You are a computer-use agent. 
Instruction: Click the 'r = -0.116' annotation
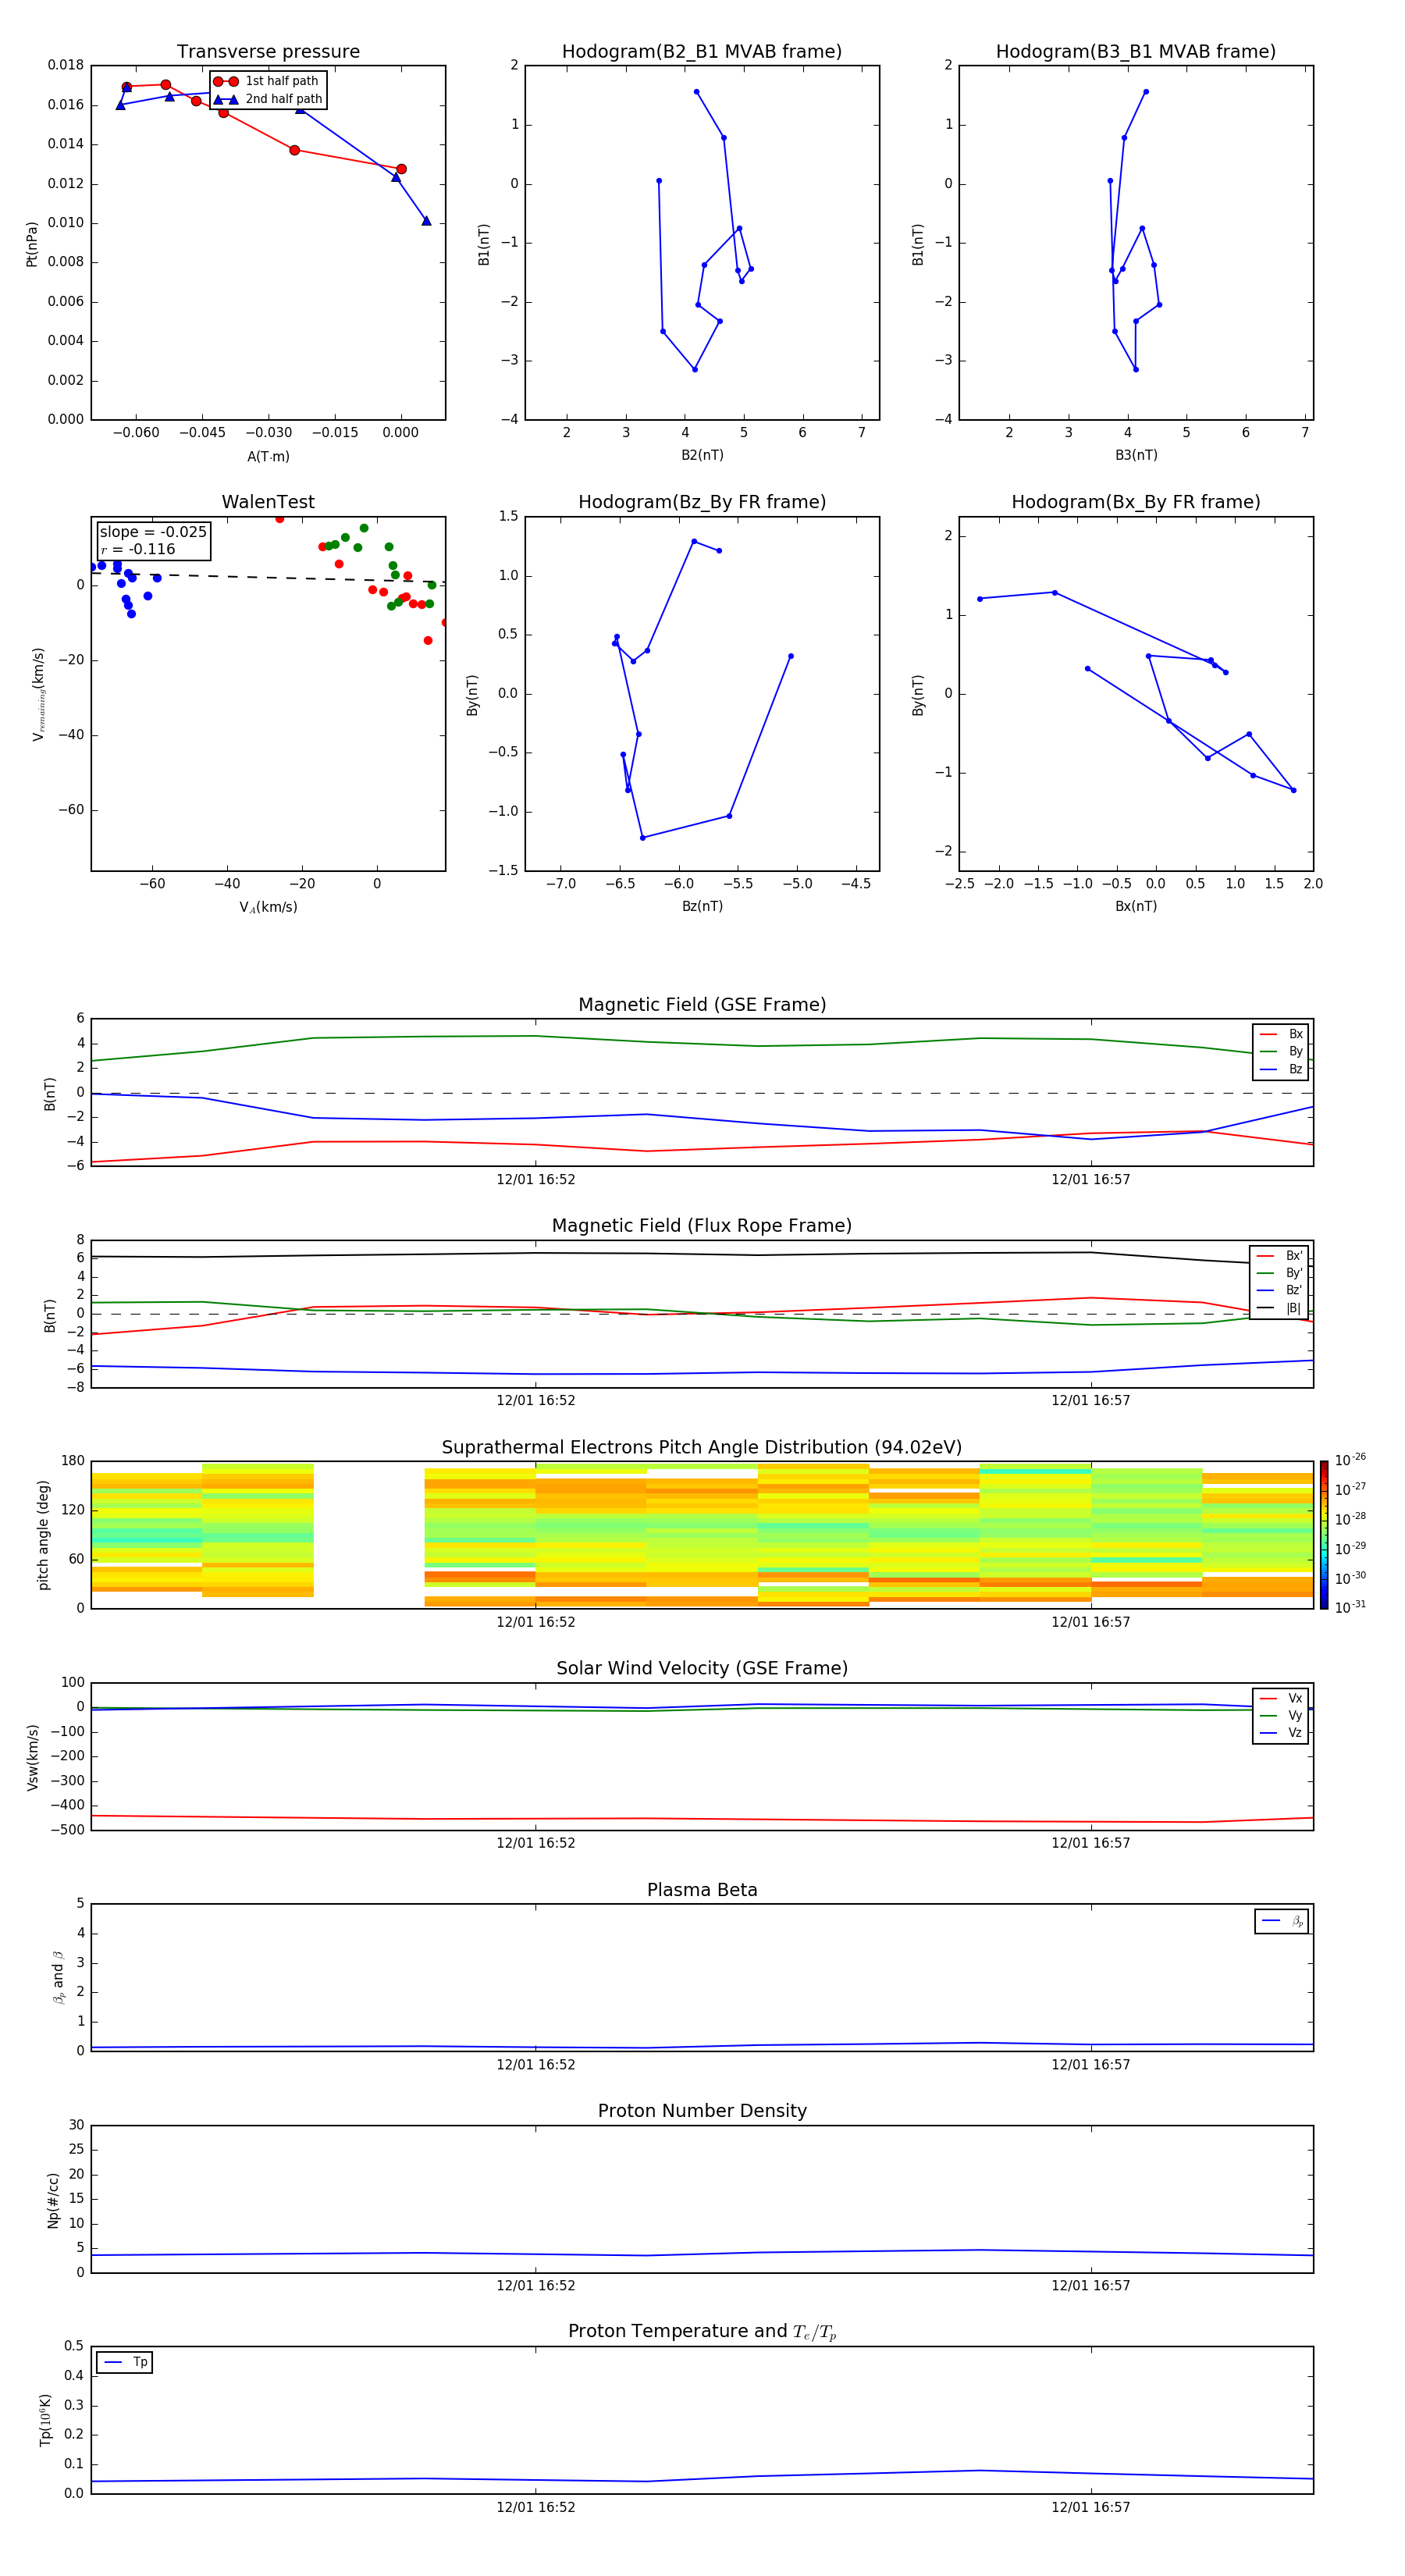[138, 549]
